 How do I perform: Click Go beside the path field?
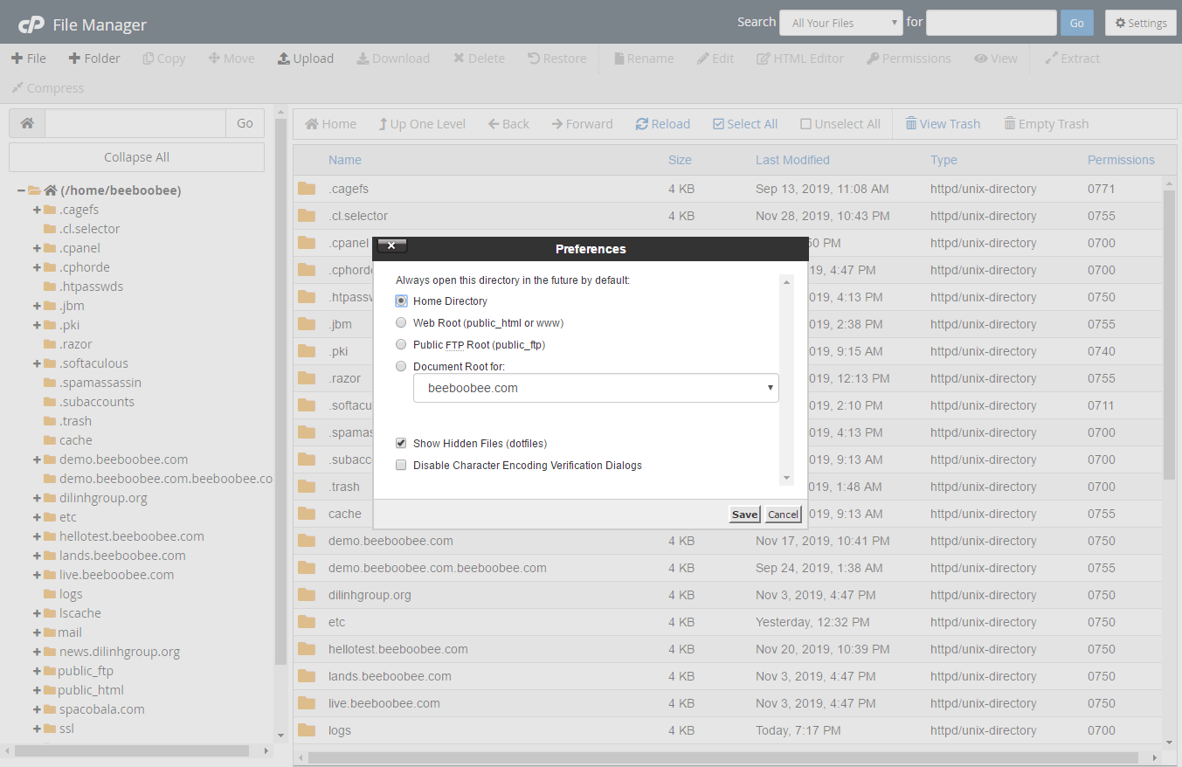(x=245, y=123)
